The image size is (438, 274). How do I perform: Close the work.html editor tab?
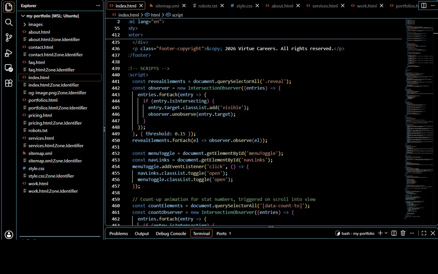pyautogui.click(x=381, y=6)
